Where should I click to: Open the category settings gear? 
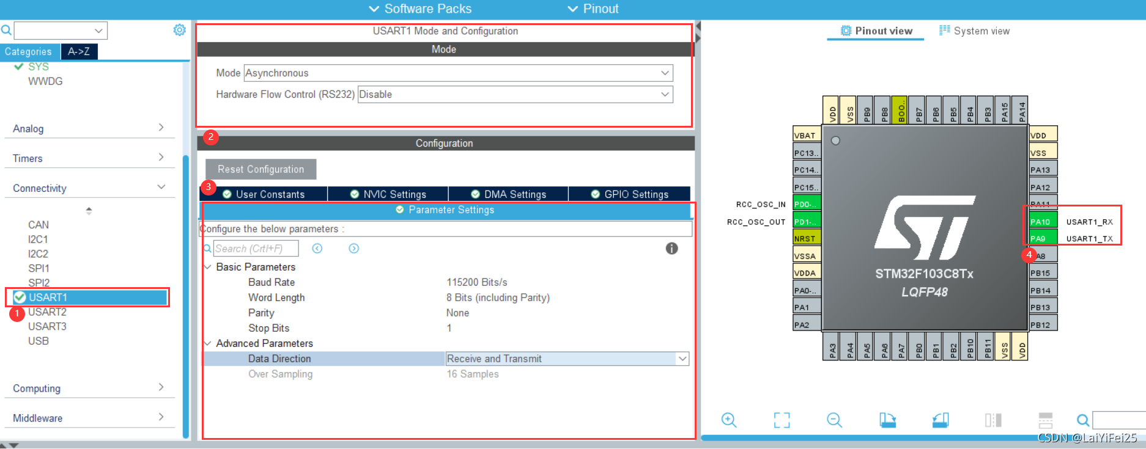[x=179, y=30]
